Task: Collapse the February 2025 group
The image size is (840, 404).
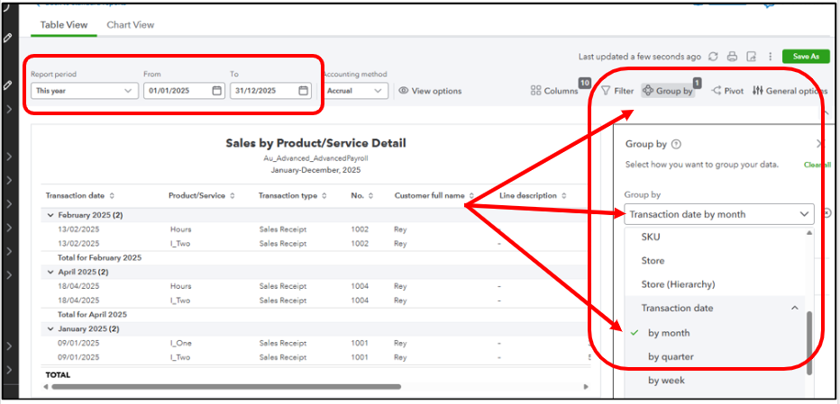Action: (x=50, y=215)
